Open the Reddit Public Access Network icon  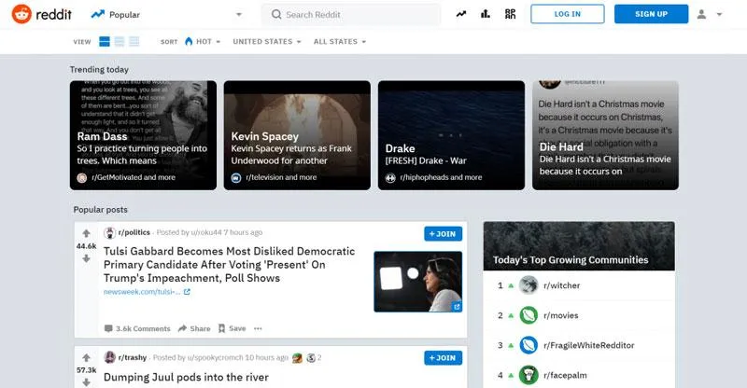point(510,14)
